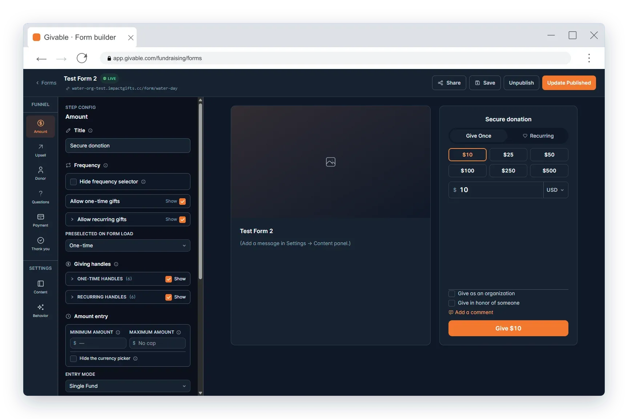The width and height of the screenshot is (628, 419).
Task: Click the step config panel scrollbar
Action: pos(200,191)
